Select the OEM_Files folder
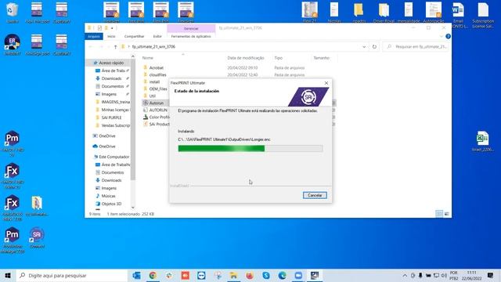Image resolution: width=501 pixels, height=282 pixels. 158,89
